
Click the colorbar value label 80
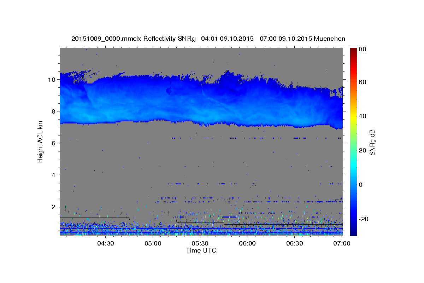click(x=363, y=50)
